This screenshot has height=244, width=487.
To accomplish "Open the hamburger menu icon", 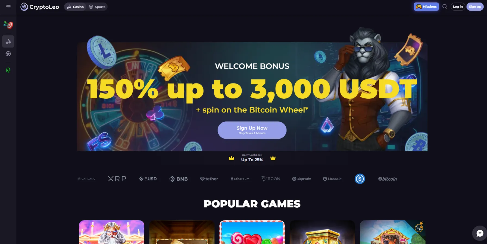I will (8, 7).
